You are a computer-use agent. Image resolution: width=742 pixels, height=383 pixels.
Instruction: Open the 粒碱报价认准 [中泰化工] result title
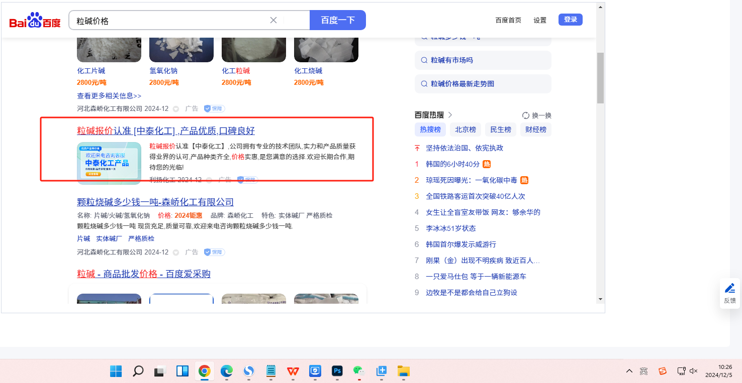pyautogui.click(x=166, y=131)
